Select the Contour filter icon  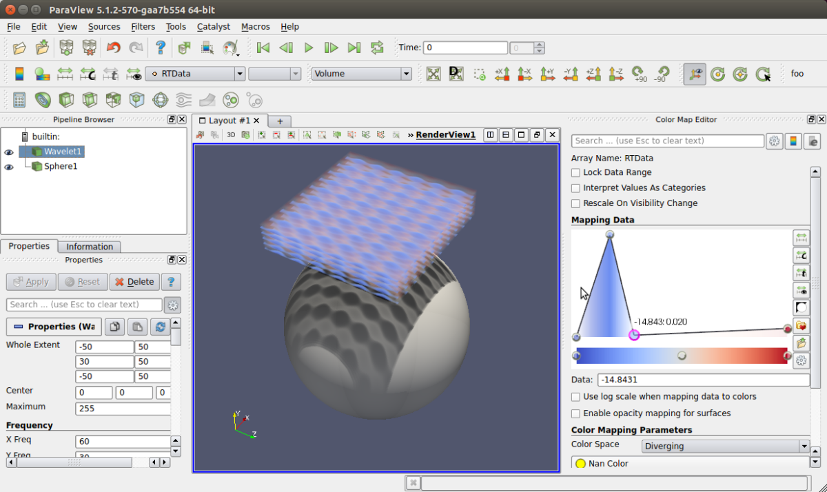[x=43, y=100]
